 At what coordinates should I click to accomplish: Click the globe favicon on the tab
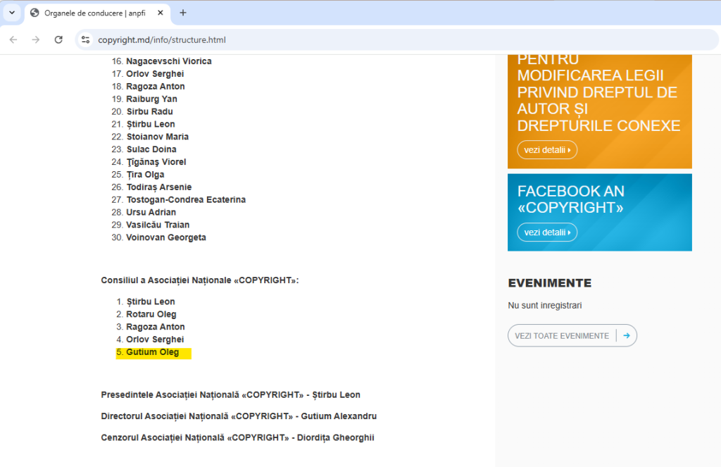(x=35, y=13)
